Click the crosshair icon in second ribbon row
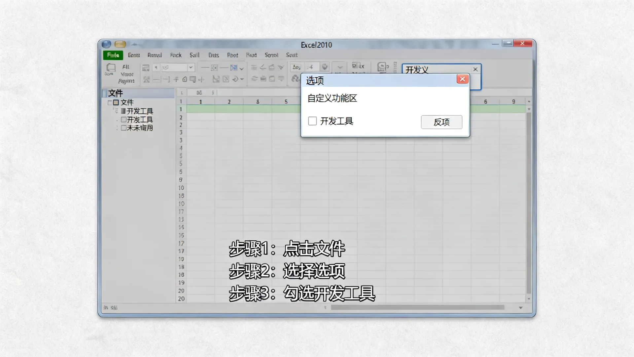The height and width of the screenshot is (357, 634). [201, 79]
